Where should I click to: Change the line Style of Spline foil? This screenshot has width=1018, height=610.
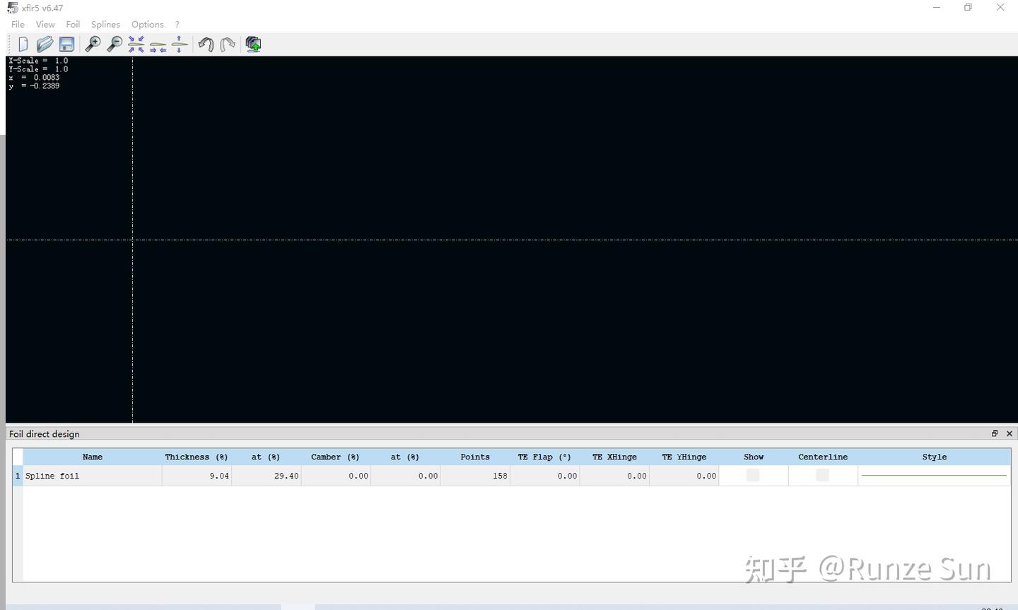[x=933, y=476]
